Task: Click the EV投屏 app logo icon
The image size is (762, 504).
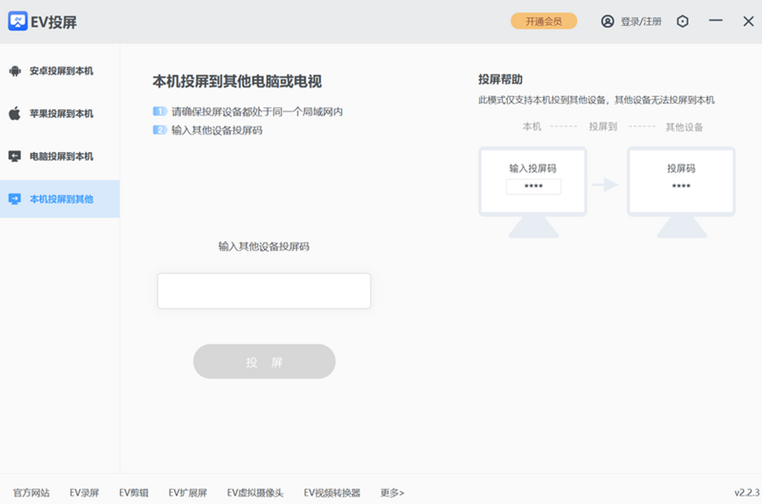Action: 18,22
